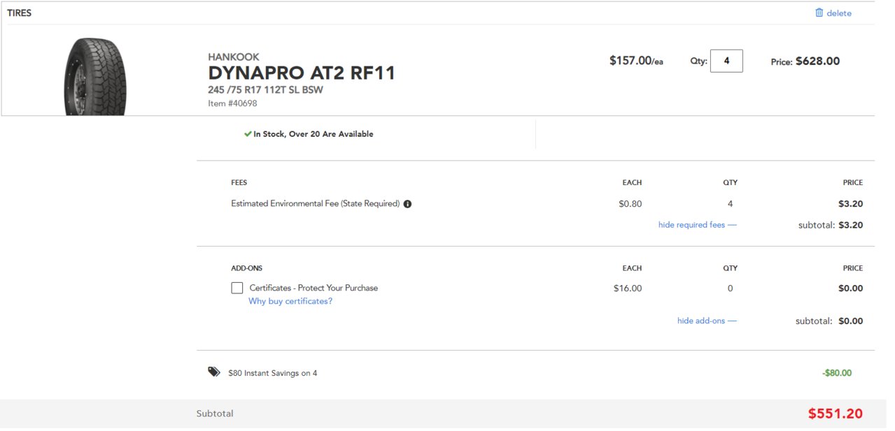Image resolution: width=895 pixels, height=431 pixels.
Task: Collapse add-ons with hide add-ons
Action: (x=707, y=321)
